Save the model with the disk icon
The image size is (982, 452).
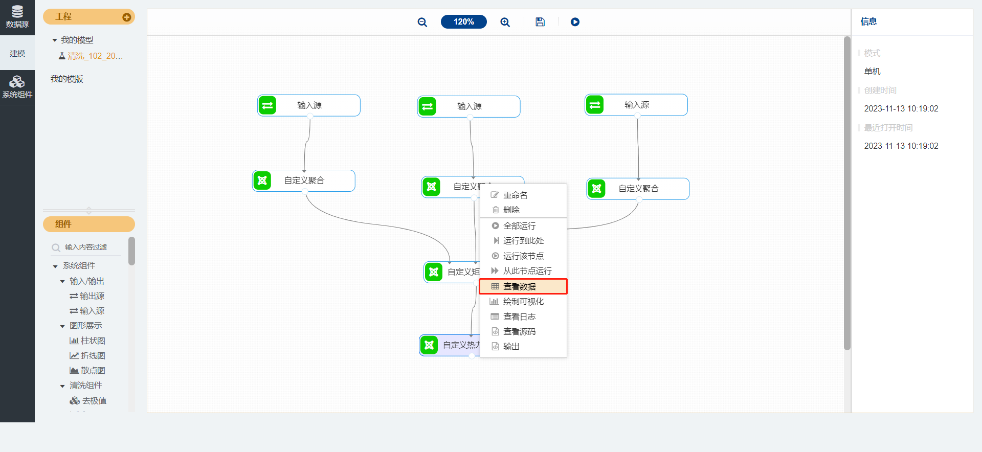[x=540, y=22]
